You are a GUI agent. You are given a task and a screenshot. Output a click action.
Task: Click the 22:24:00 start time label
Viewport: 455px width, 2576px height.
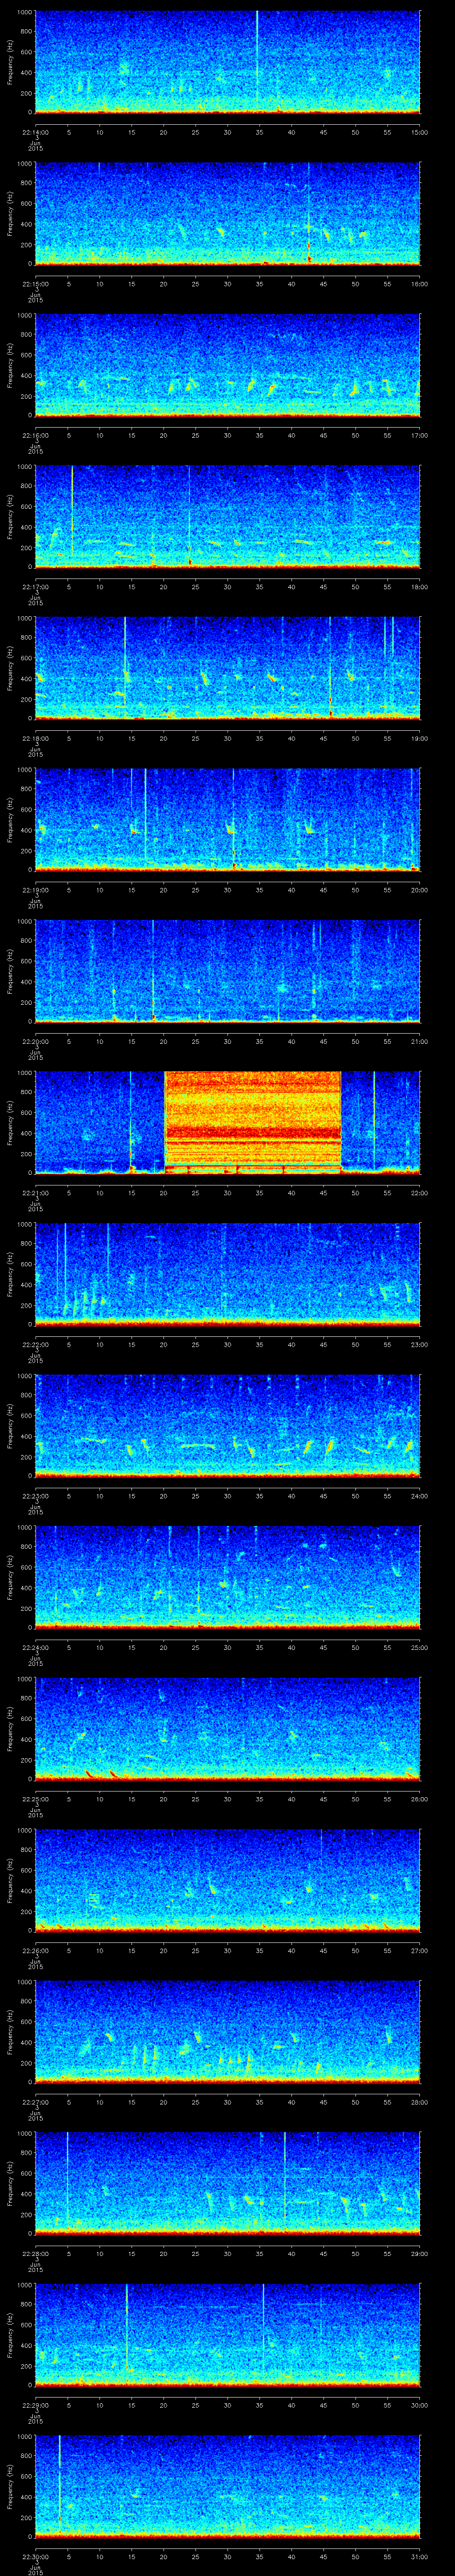pos(35,1647)
